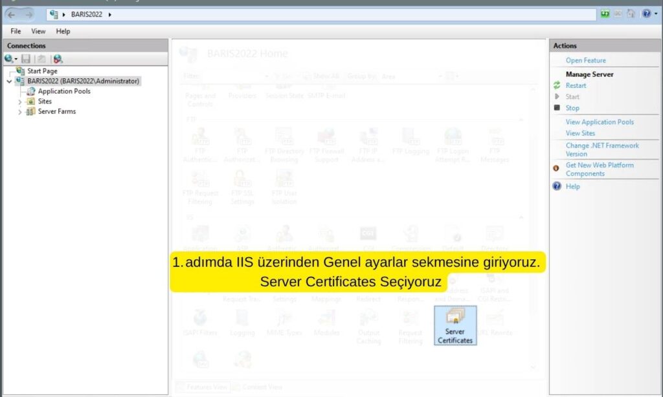Viewport: 663px width, 397px height.
Task: Click the Forward navigation arrow
Action: 28,15
